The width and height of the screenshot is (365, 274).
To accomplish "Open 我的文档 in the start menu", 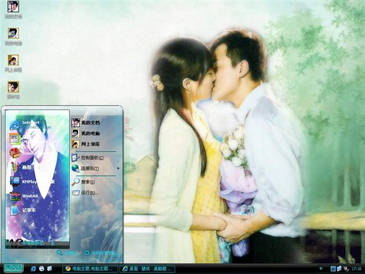I will (x=86, y=123).
